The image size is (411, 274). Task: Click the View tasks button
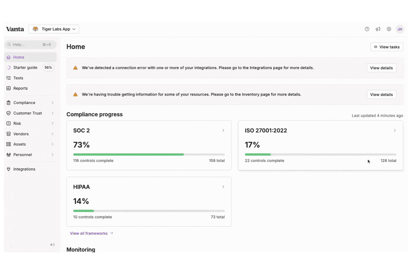[387, 47]
